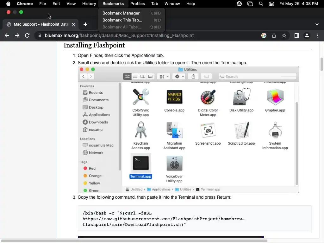The width and height of the screenshot is (324, 243).
Task: Open the Chrome profile avatar
Action: click(307, 35)
